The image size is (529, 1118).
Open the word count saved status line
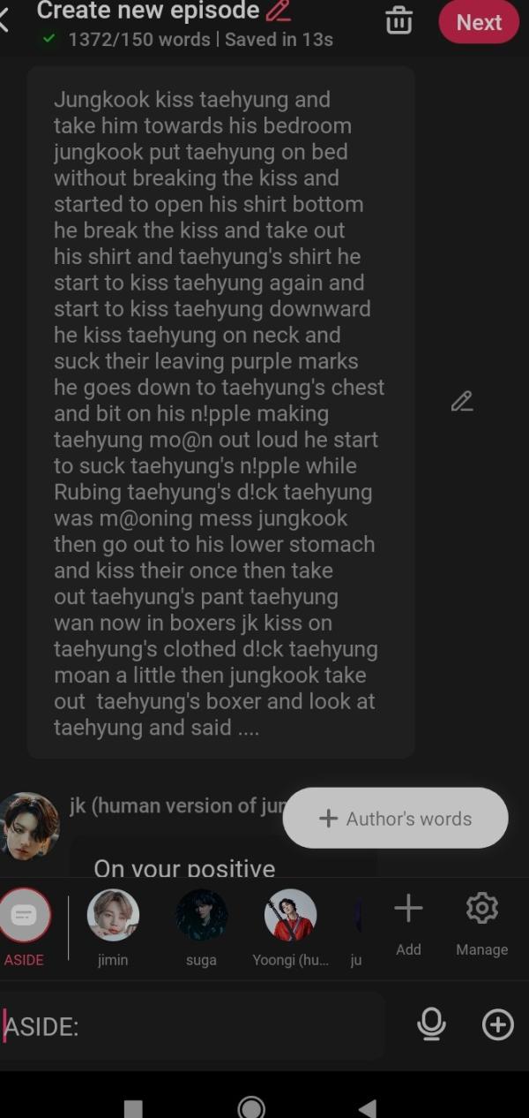point(188,39)
